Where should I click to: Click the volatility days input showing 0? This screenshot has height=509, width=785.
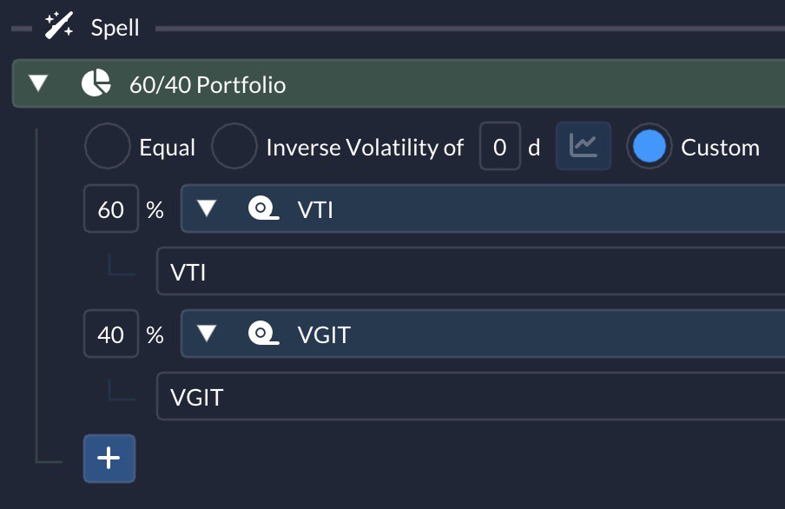500,146
